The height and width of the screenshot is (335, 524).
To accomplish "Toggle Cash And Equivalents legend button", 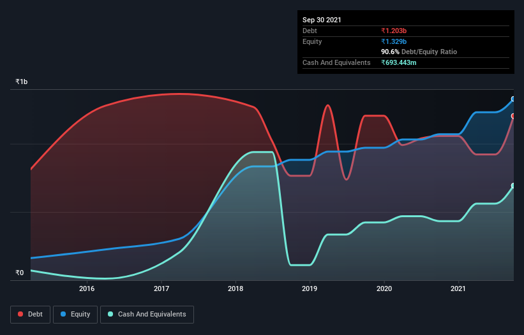I will click(147, 315).
